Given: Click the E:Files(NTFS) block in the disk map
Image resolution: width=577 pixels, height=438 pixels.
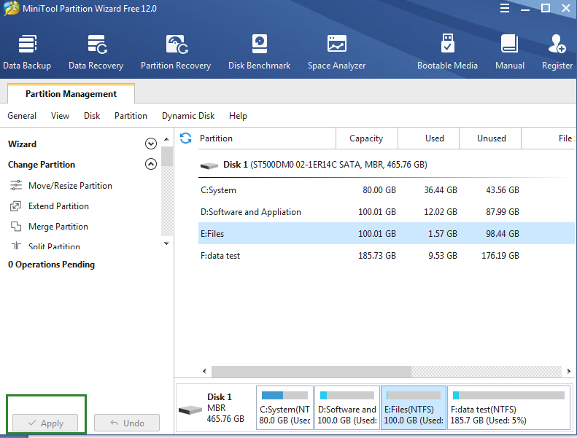Looking at the screenshot, I should tap(414, 407).
